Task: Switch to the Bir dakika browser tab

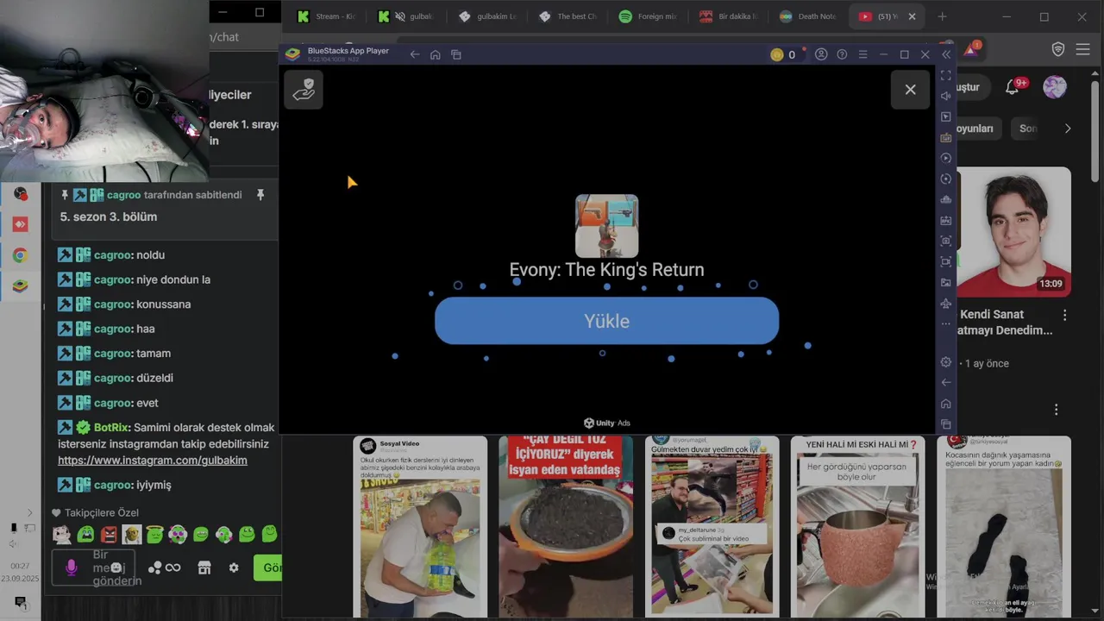Action: [x=728, y=16]
